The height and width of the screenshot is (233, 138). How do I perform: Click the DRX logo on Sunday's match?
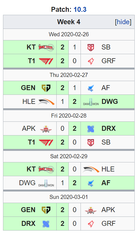point(46,224)
